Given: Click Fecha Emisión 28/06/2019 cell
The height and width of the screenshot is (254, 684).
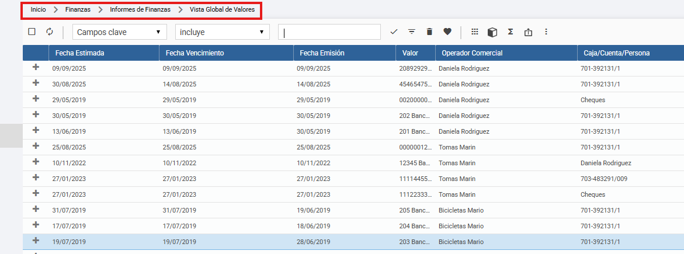Looking at the screenshot, I should coord(314,242).
